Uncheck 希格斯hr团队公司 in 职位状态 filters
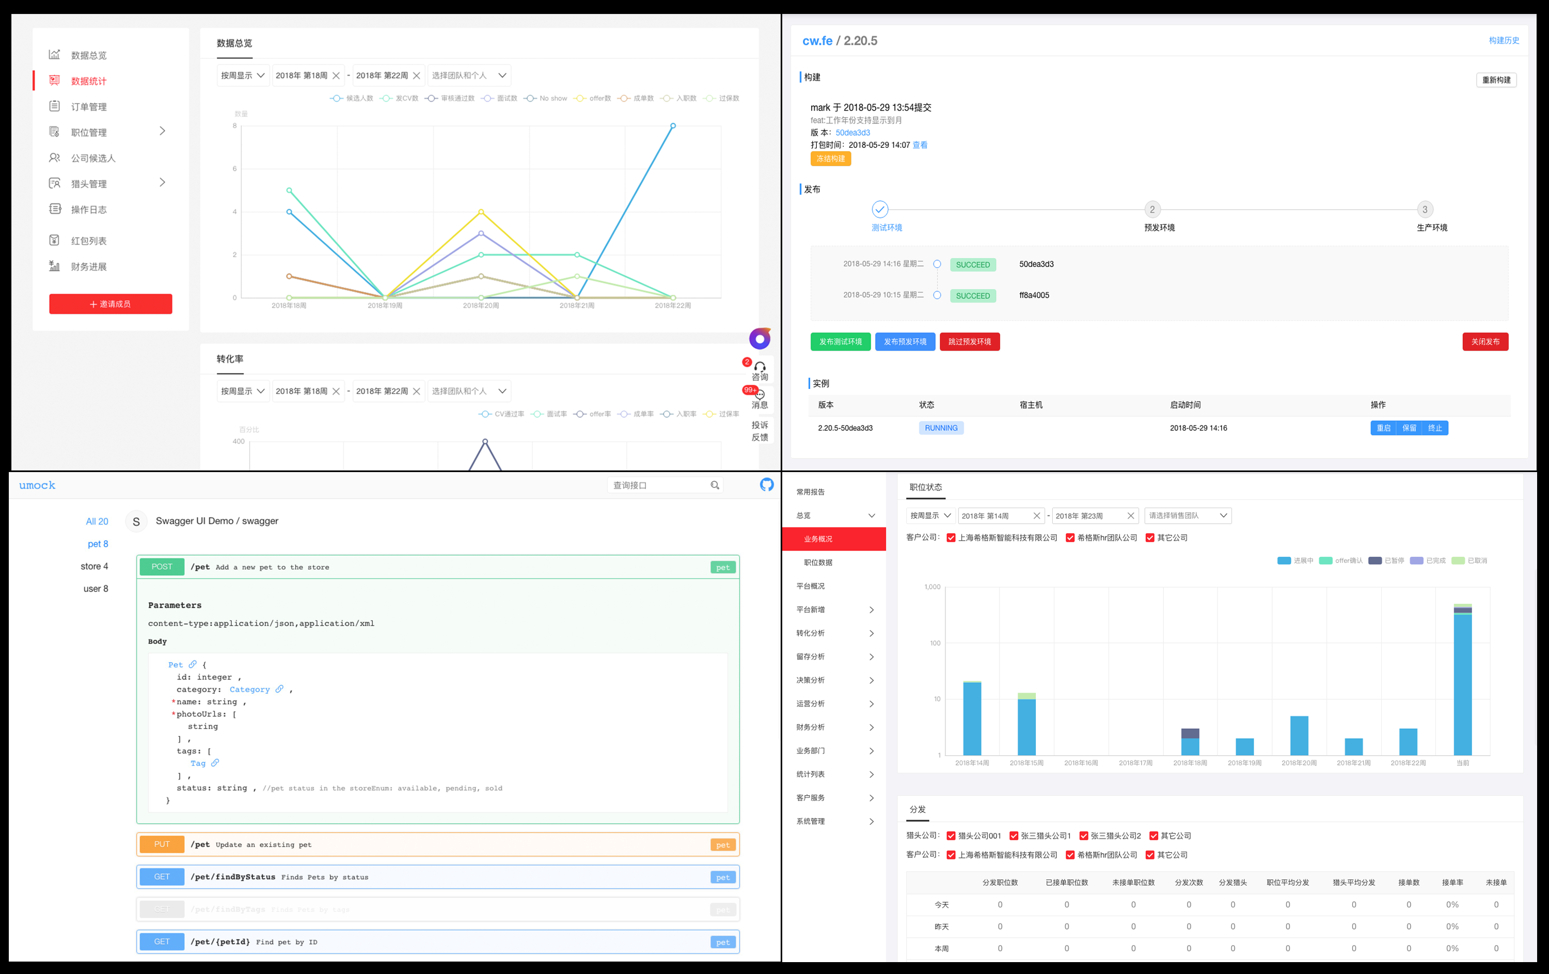 tap(1070, 538)
